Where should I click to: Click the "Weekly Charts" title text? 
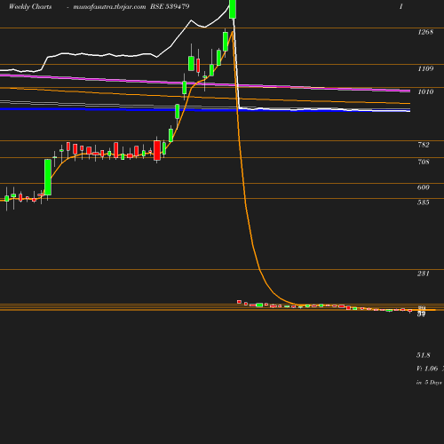click(x=30, y=6)
